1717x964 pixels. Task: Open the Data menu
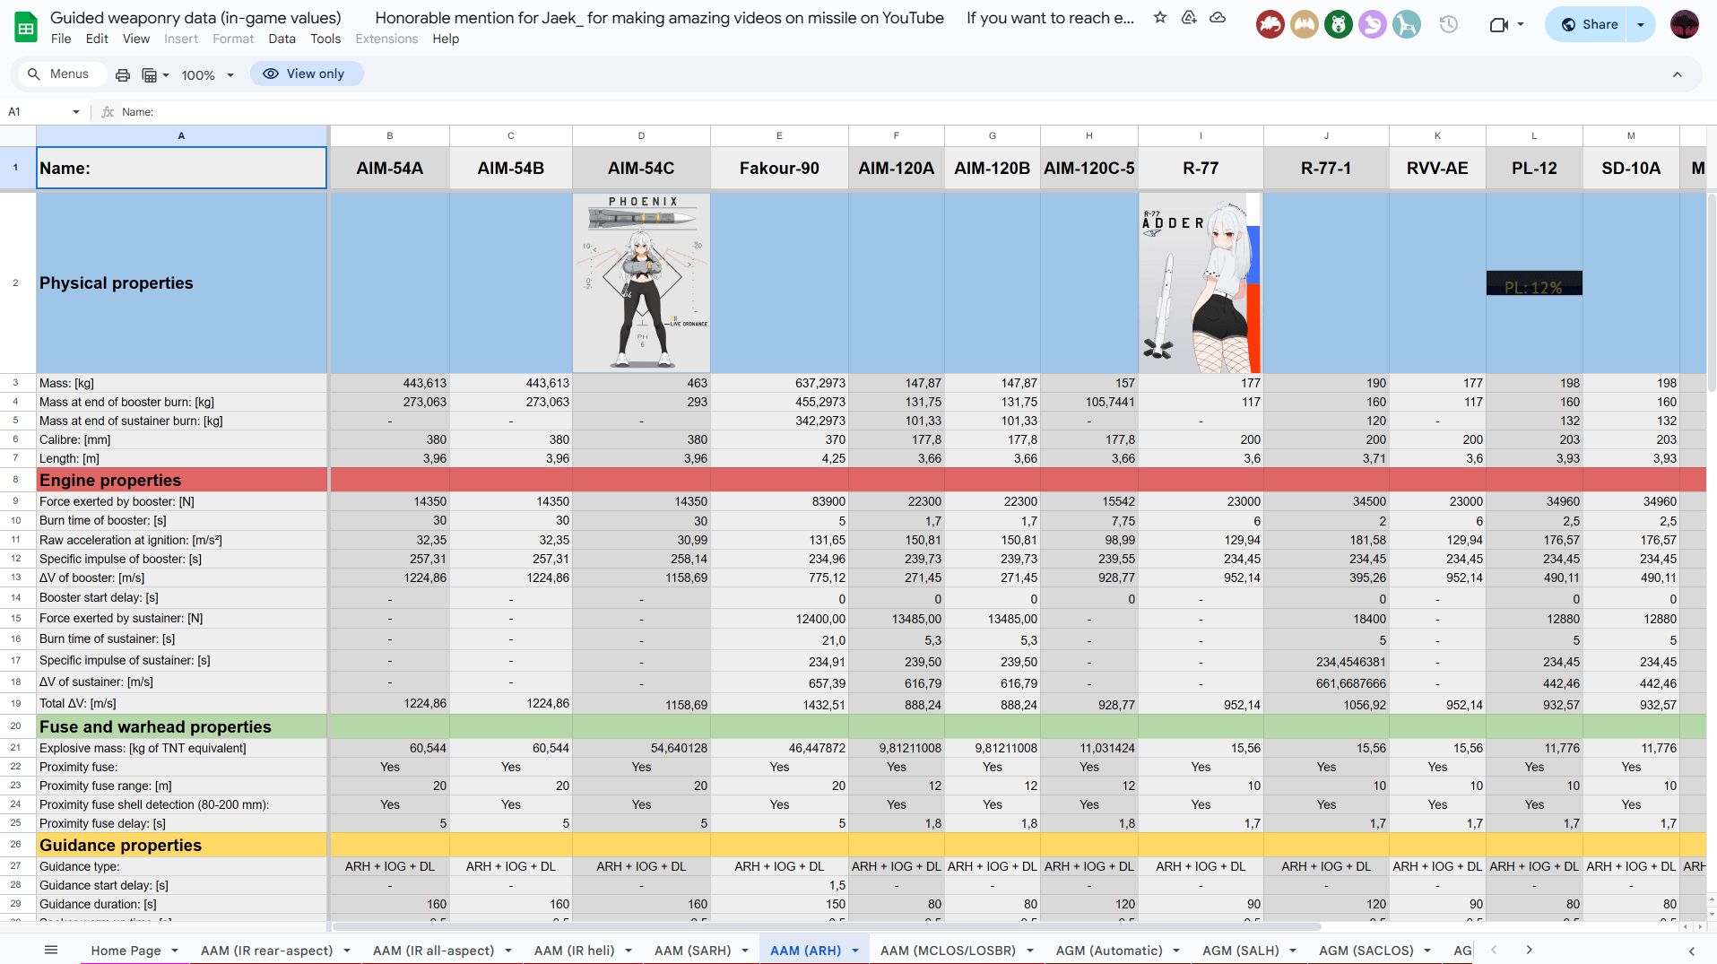[282, 39]
